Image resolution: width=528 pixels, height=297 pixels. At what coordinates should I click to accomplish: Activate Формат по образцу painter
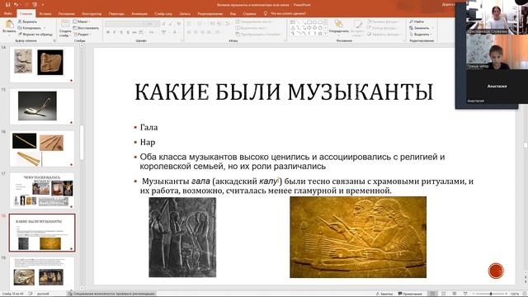click(x=35, y=35)
